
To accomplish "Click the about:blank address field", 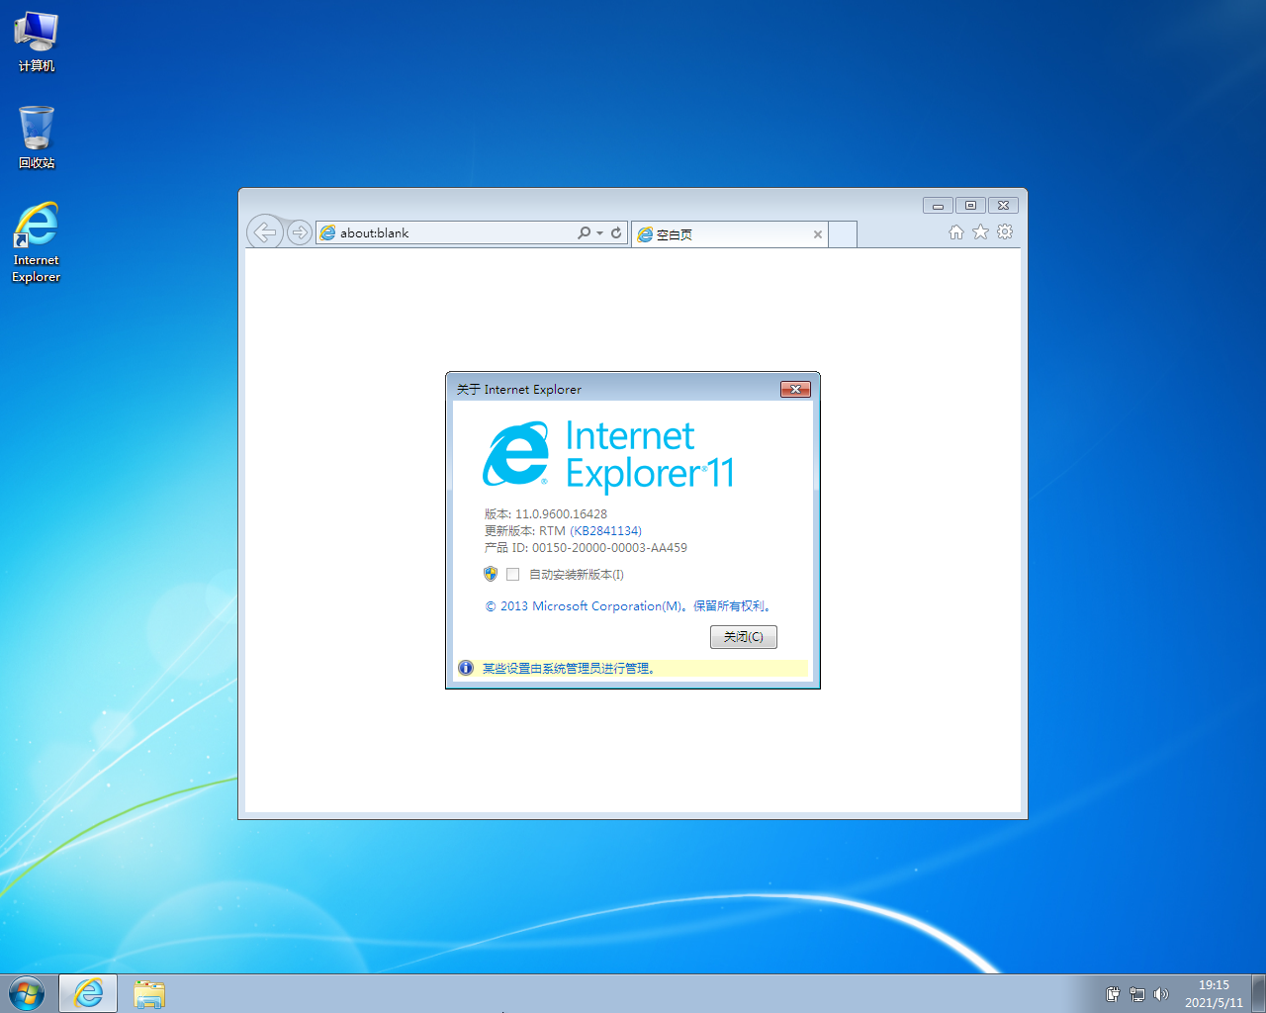I will tap(445, 233).
